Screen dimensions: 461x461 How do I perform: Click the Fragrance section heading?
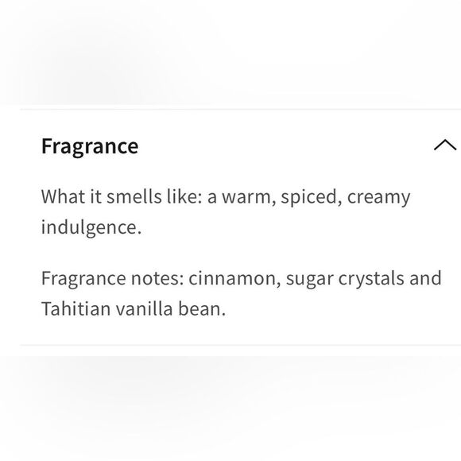click(90, 146)
